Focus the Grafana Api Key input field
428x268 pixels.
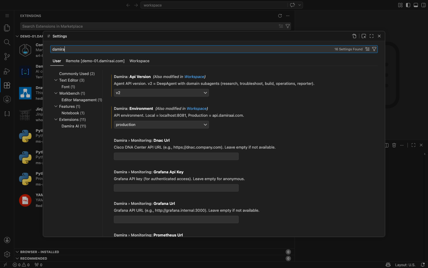(176, 188)
